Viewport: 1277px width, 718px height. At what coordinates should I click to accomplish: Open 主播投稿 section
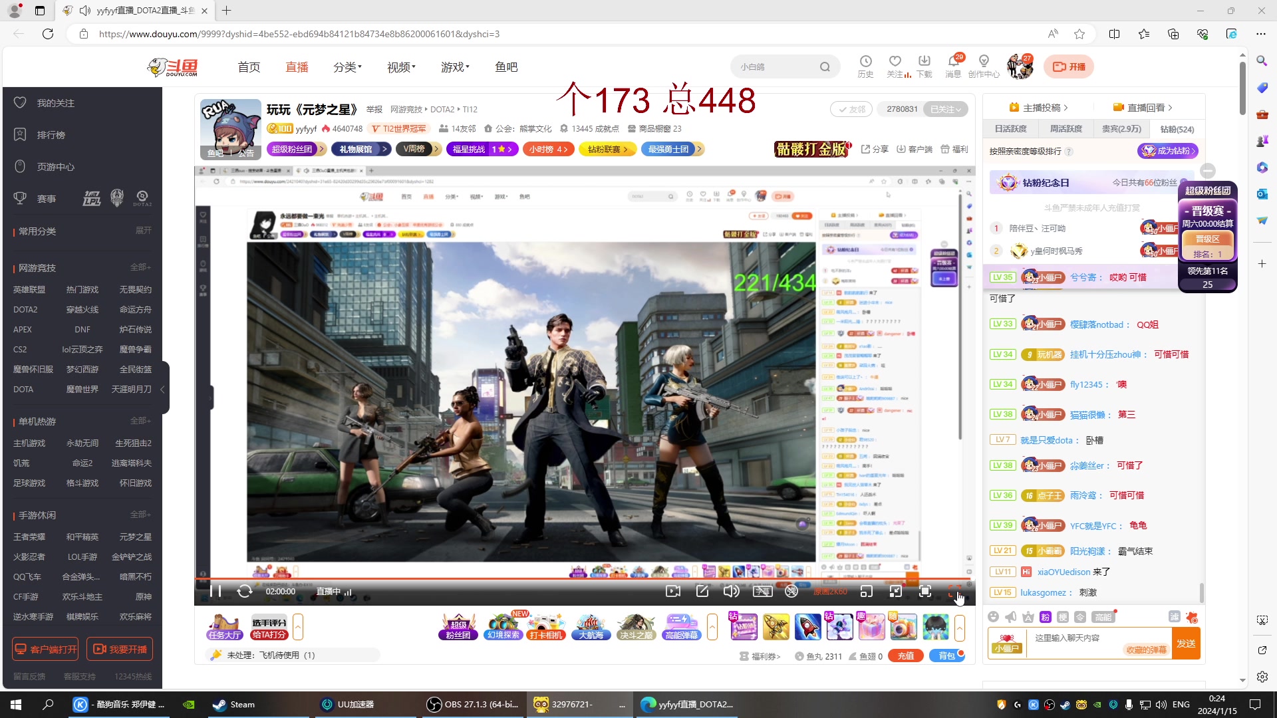(1038, 107)
